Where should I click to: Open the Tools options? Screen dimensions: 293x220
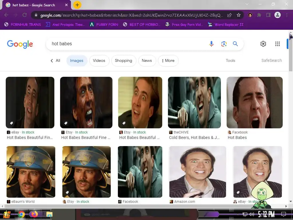(230, 60)
